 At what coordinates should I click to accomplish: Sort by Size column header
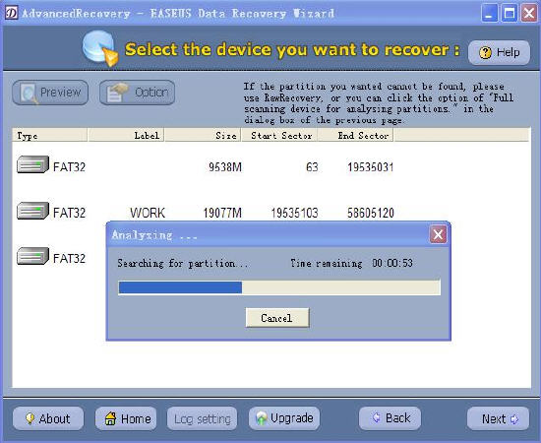[x=203, y=135]
